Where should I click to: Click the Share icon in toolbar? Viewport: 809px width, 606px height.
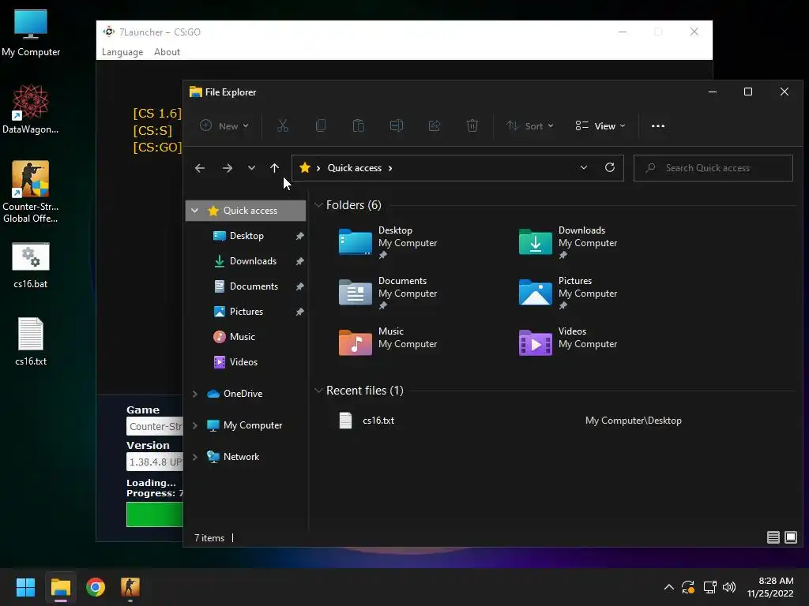click(x=435, y=125)
